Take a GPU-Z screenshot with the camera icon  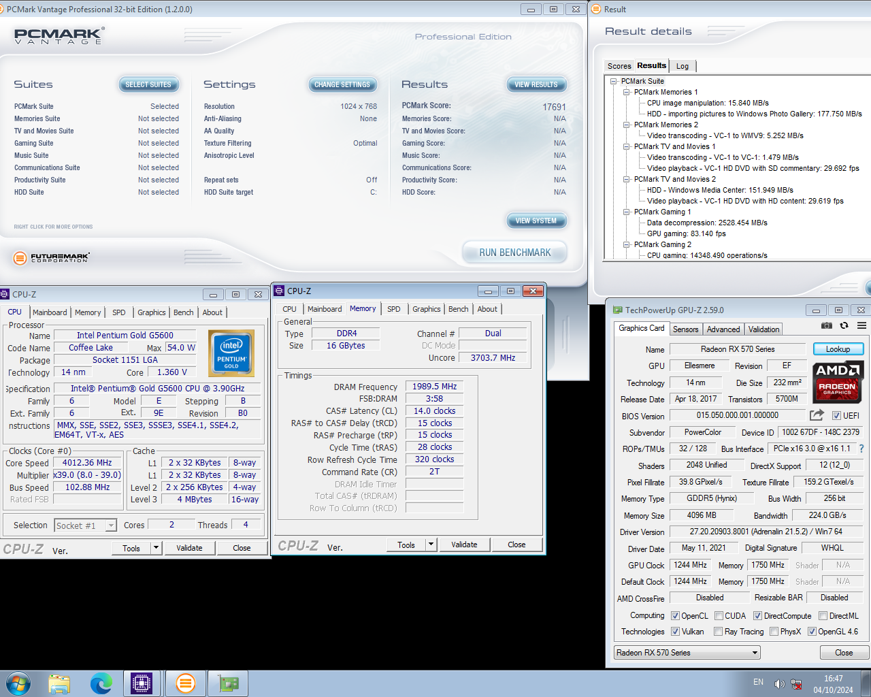826,326
